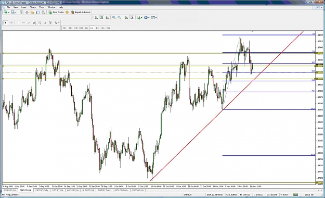This screenshot has height=198, width=325.
Task: Select the GBPUSD,H4 chart tab
Action: pyautogui.click(x=25, y=190)
